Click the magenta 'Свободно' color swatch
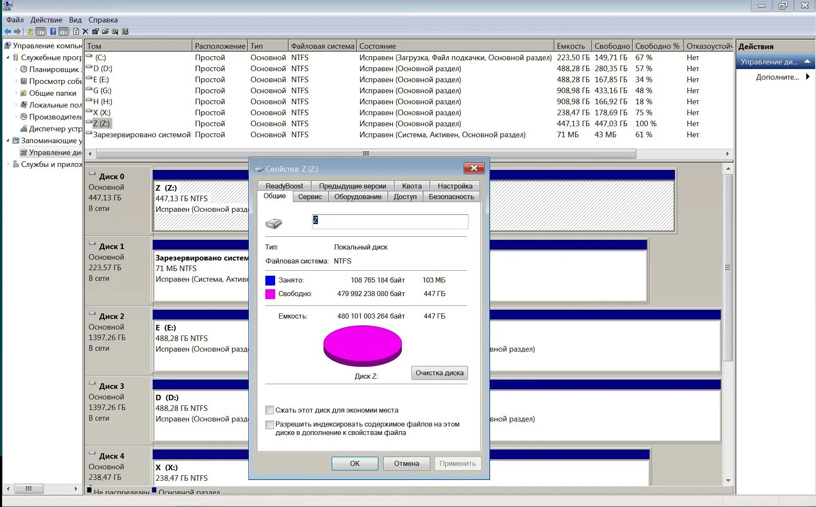 (x=270, y=294)
